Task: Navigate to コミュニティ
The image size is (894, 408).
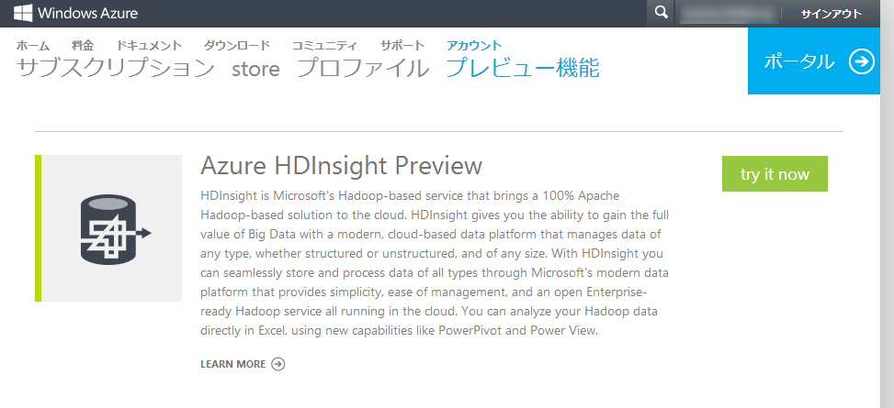Action: click(x=325, y=45)
